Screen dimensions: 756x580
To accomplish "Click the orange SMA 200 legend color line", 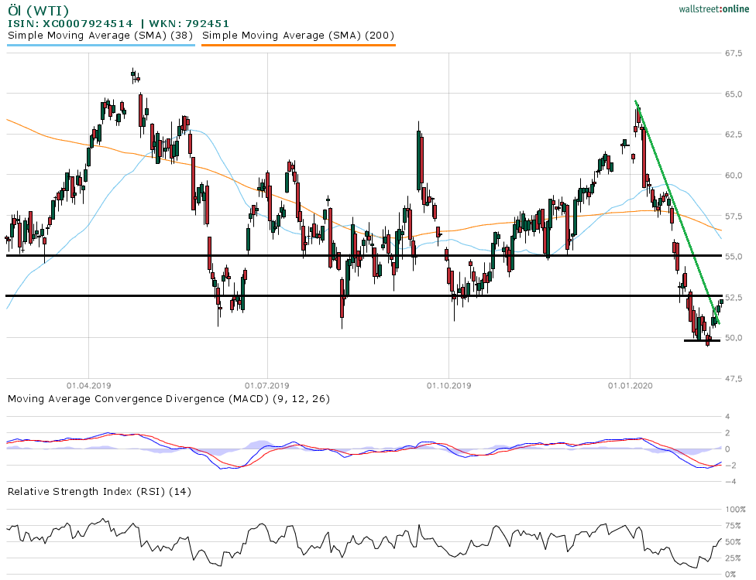I will (297, 46).
